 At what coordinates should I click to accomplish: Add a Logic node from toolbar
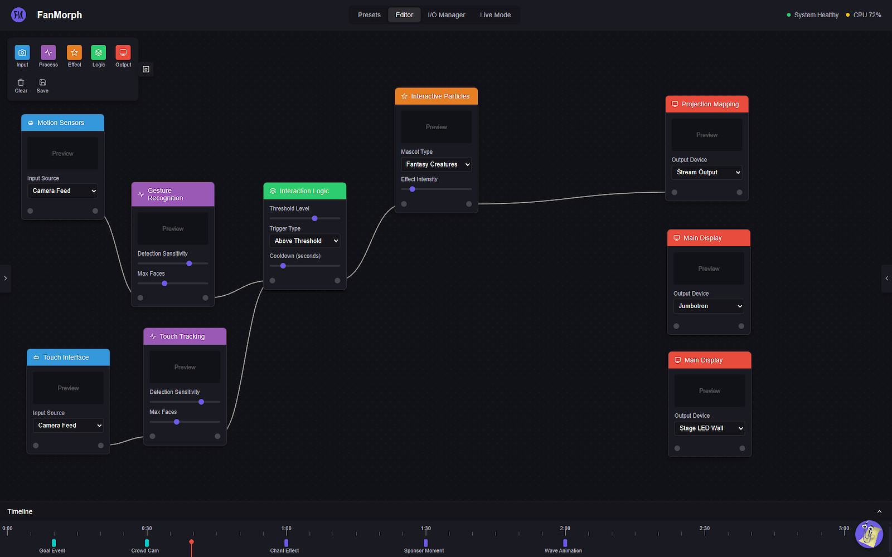99,53
